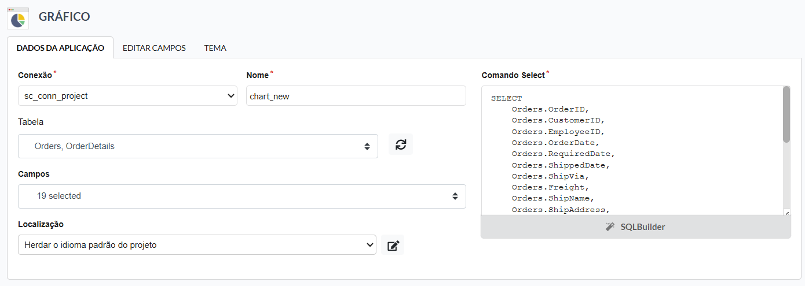Click the Orders.RequiredDate line in SQL
The height and width of the screenshot is (286, 805).
point(563,154)
